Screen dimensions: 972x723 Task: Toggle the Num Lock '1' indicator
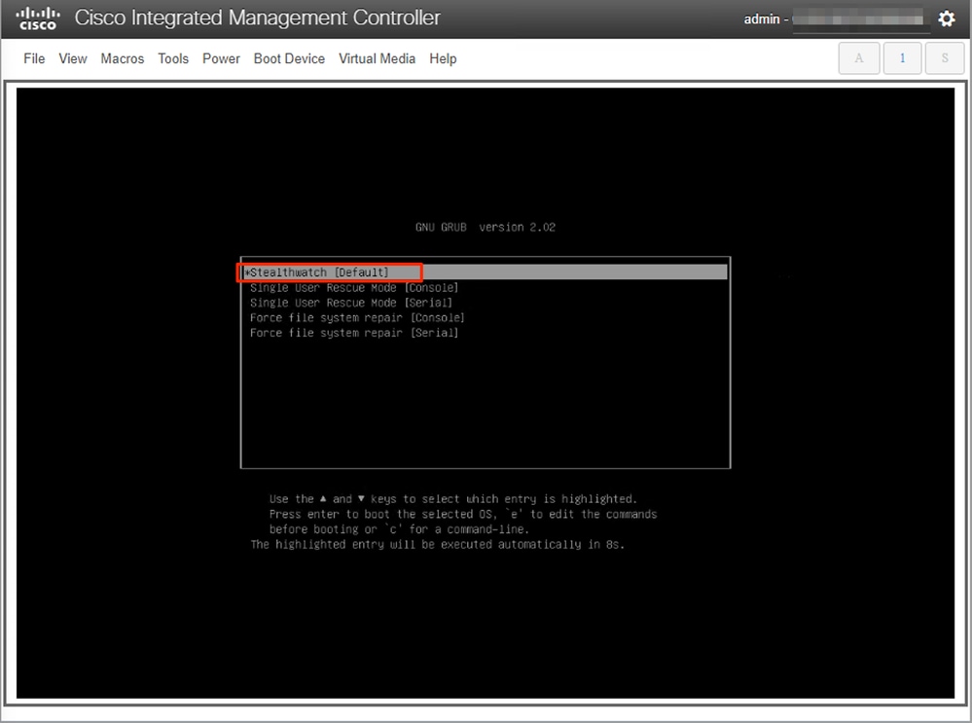pyautogui.click(x=902, y=58)
